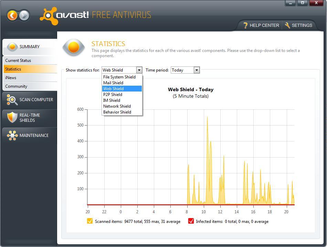
Task: Toggle the Infected items checkbox
Action: point(191,221)
